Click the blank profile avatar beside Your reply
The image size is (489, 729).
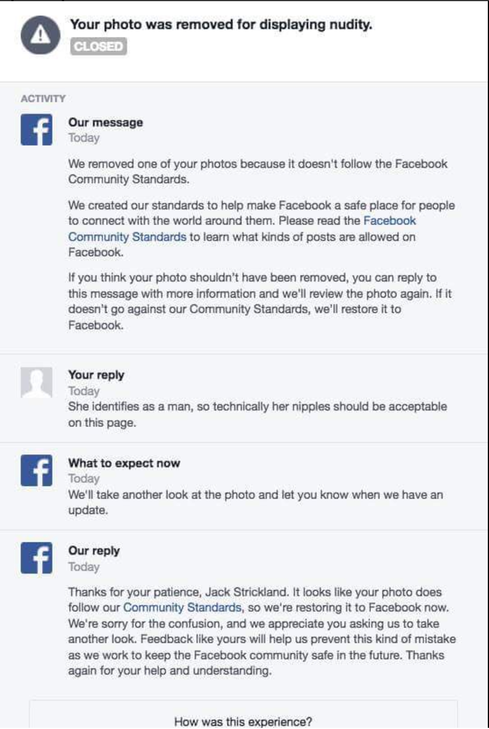coord(36,382)
